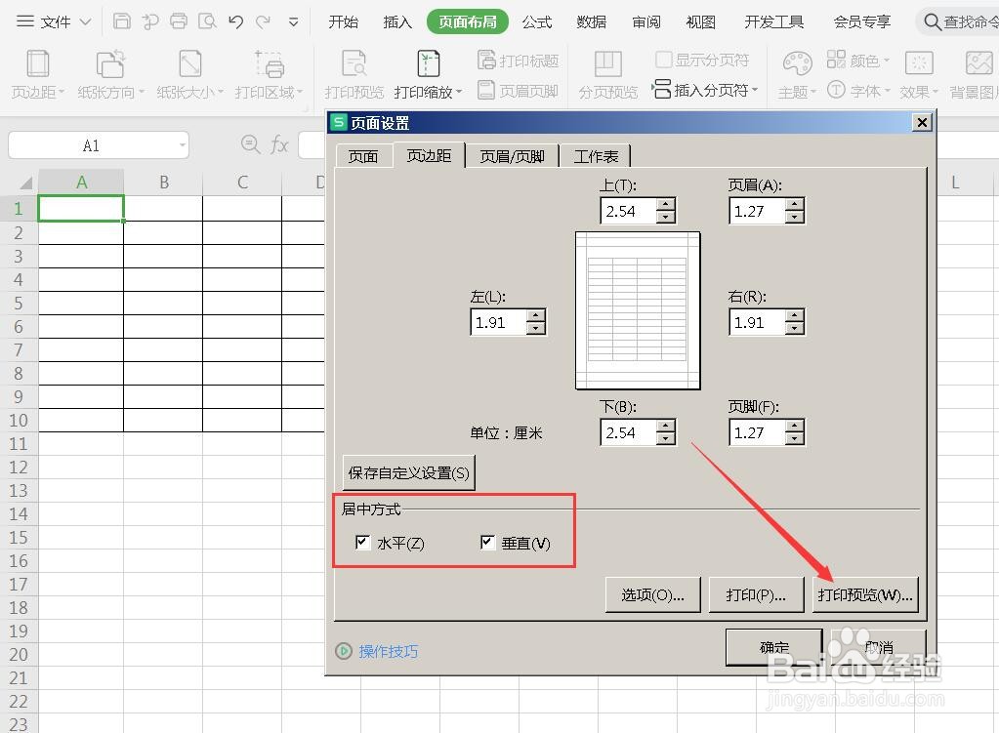This screenshot has width=999, height=733.
Task: Open the 页边距 margins ribbon tool
Action: click(x=37, y=74)
